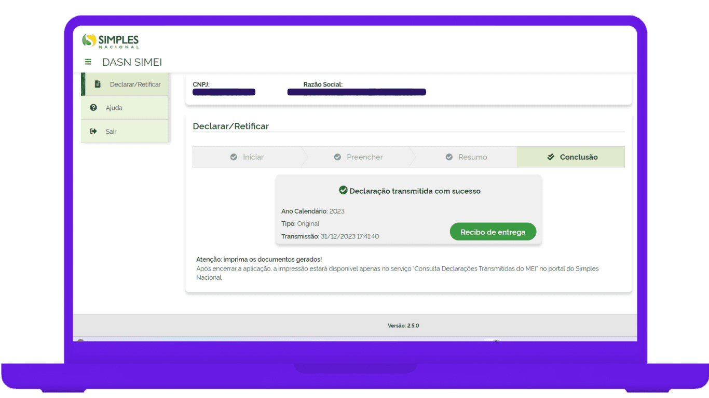Click the green success check icon
This screenshot has height=398, width=709.
click(343, 190)
